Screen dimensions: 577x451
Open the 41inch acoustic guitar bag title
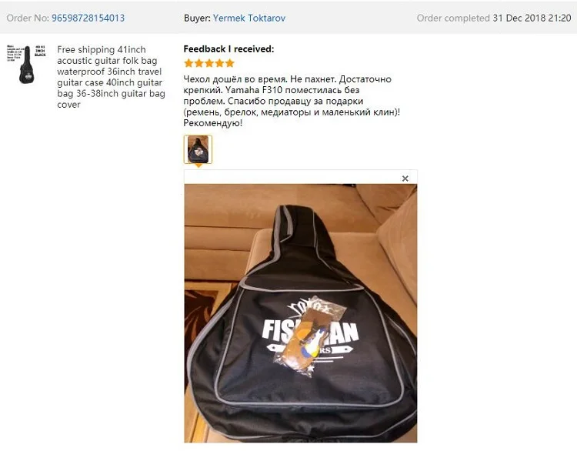(111, 77)
